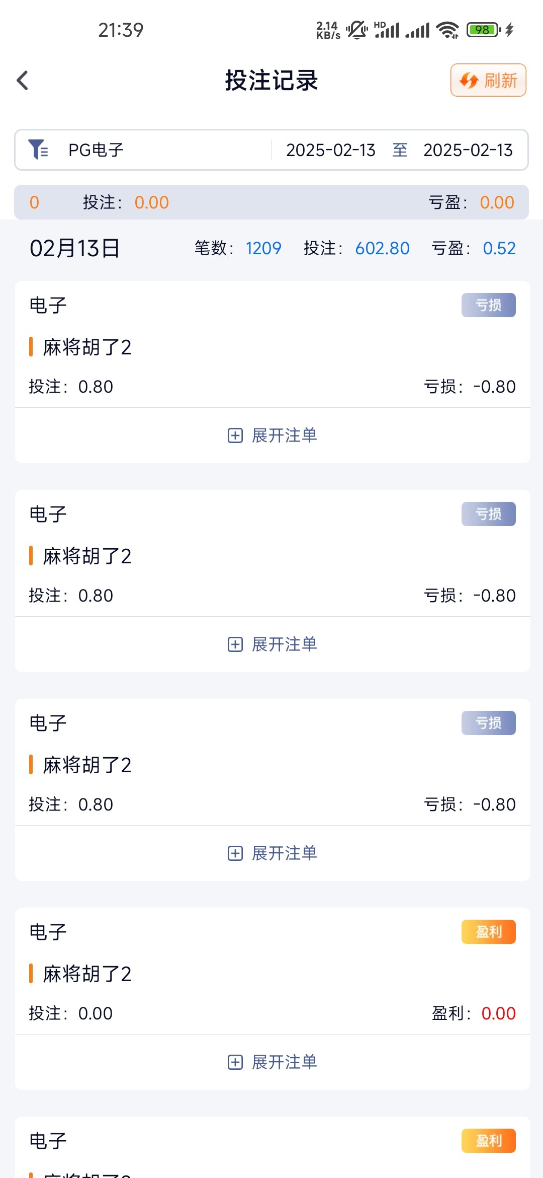Screen dimensions: 543x1178
Task: Select the start date 2025-02-13
Action: point(330,150)
